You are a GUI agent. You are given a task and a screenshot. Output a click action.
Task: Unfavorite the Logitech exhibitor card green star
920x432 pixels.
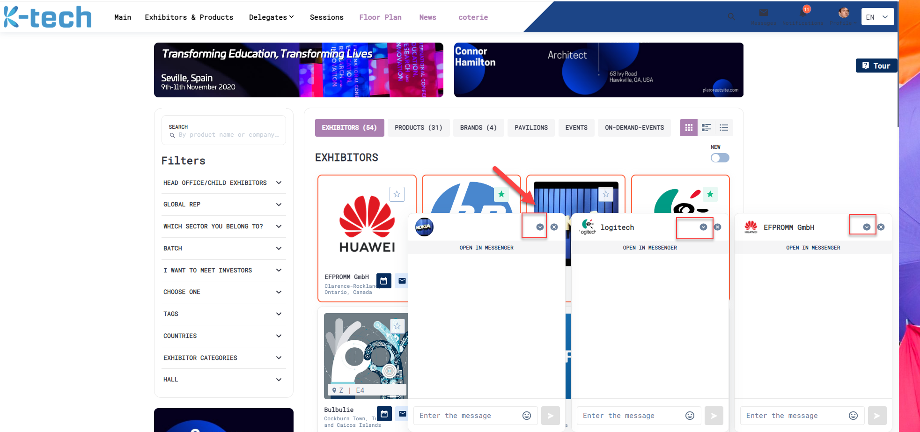[x=710, y=194]
